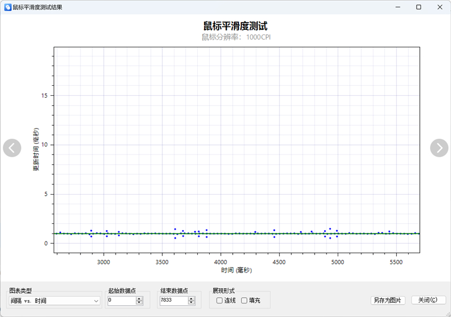Enable the 填充 checkbox
This screenshot has width=451, height=317.
tap(244, 301)
